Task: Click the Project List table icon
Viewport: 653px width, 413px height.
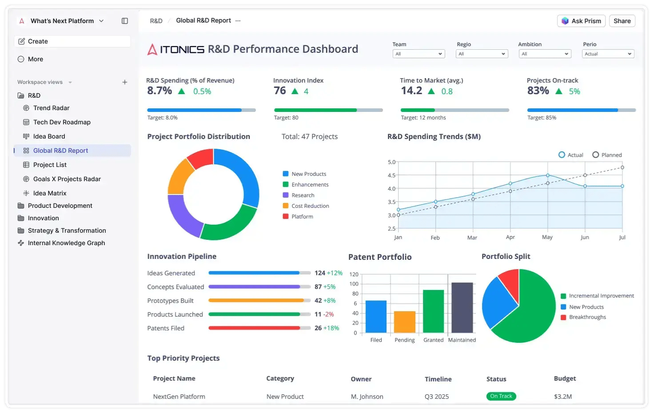Action: [26, 165]
